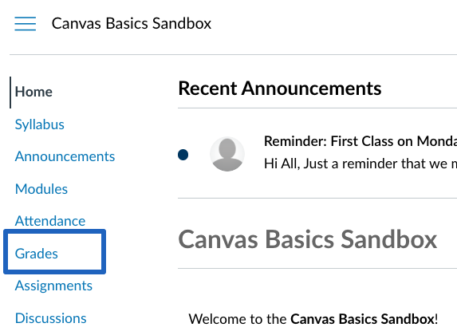
Task: Click bold Canvas Basics Sandbox in welcome message
Action: 363,319
